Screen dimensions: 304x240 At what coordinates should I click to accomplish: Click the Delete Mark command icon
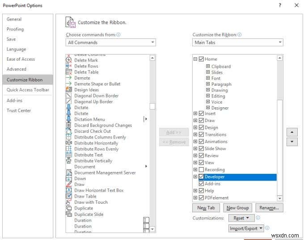[69, 60]
